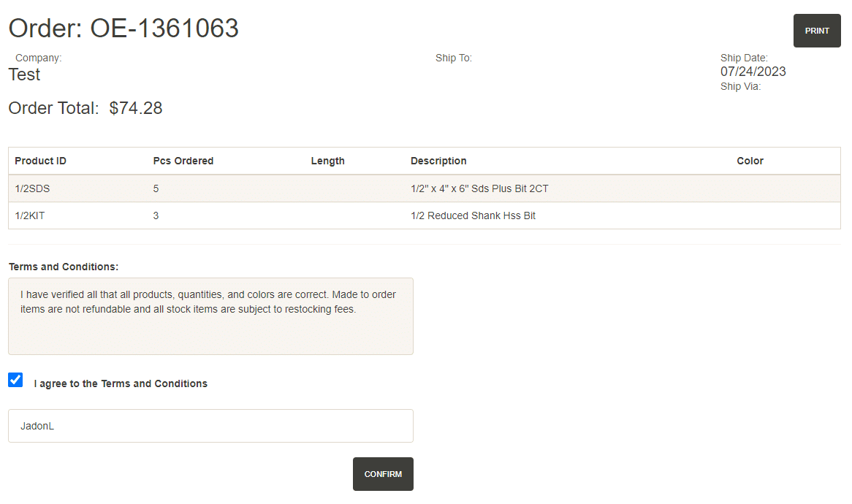Click the Product ID column header
The height and width of the screenshot is (504, 852).
coord(40,161)
